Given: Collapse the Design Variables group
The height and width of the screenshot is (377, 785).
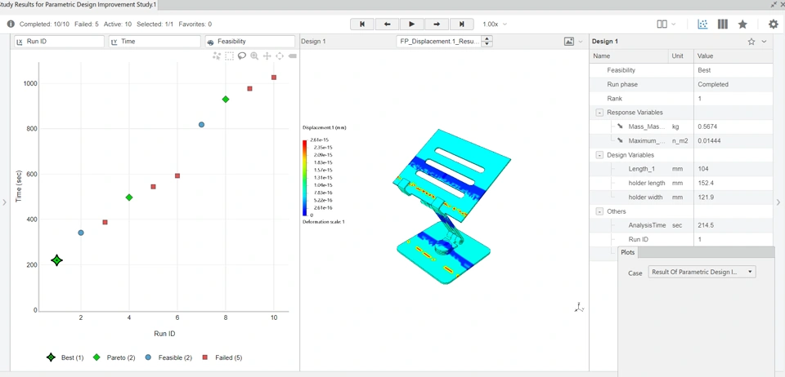Looking at the screenshot, I should (x=599, y=155).
